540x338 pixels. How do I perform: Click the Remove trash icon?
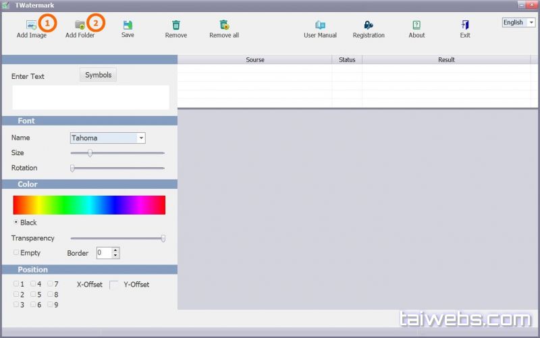(x=176, y=25)
